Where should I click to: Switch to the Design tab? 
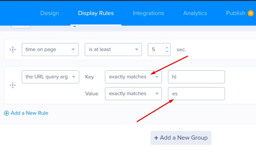pos(49,13)
